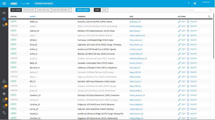Screen dimensions: 215x120
Task: Show Disconnected (0) clients tab
Action: (61, 10)
